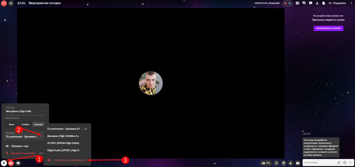The image size is (355, 167).
Task: Choose Отключить звук мероприятия menu item
Action: tap(69, 160)
